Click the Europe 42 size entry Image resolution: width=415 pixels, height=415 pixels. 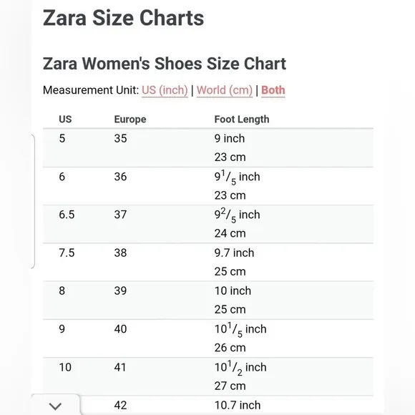point(120,405)
